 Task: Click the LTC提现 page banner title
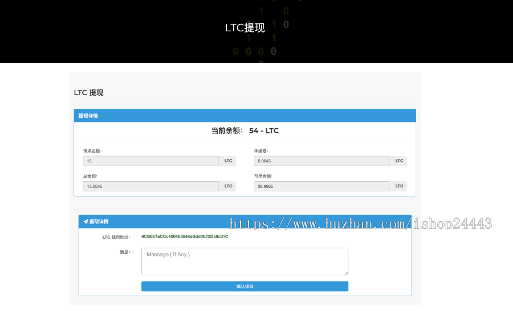click(x=245, y=28)
